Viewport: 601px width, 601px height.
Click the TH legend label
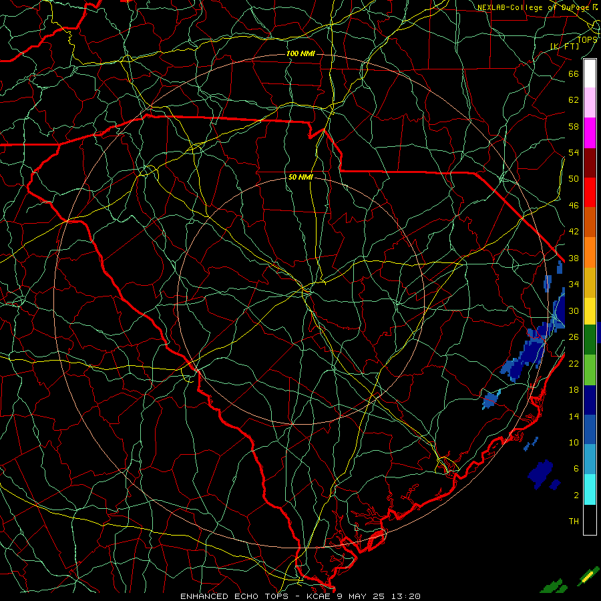tap(574, 522)
